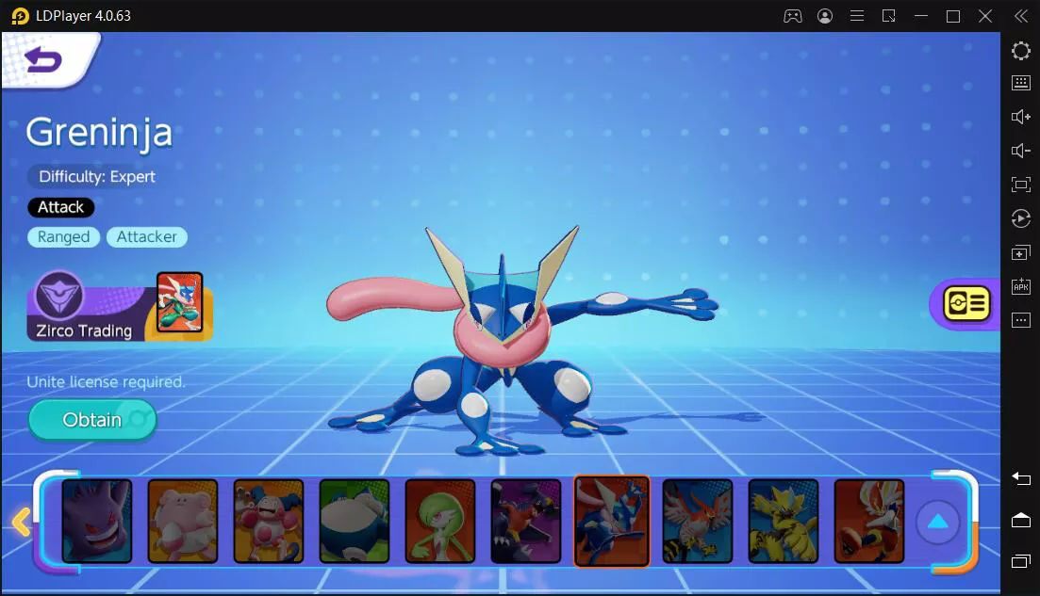Open LDPlayer user account icon
Screen dimensions: 1040x596
point(825,16)
